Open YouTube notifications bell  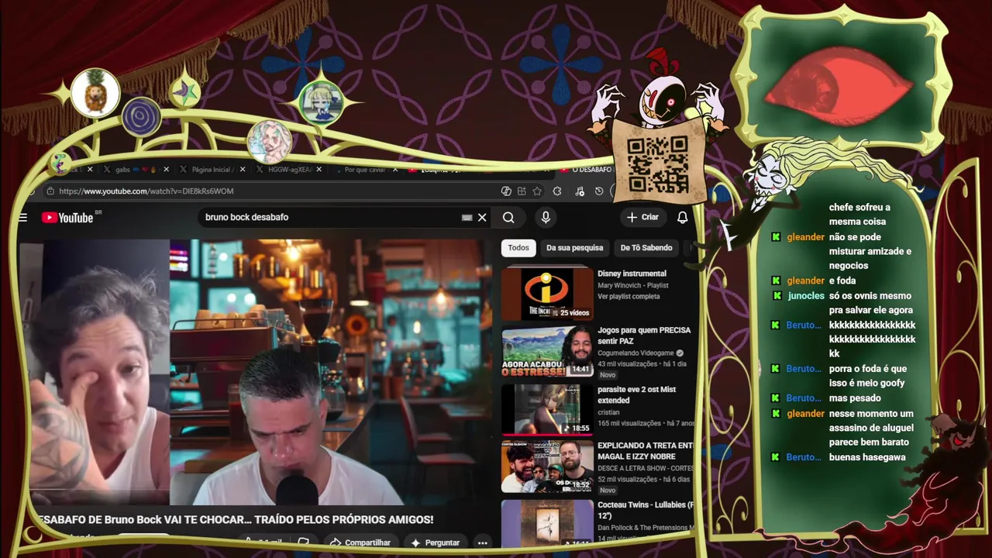click(x=682, y=218)
